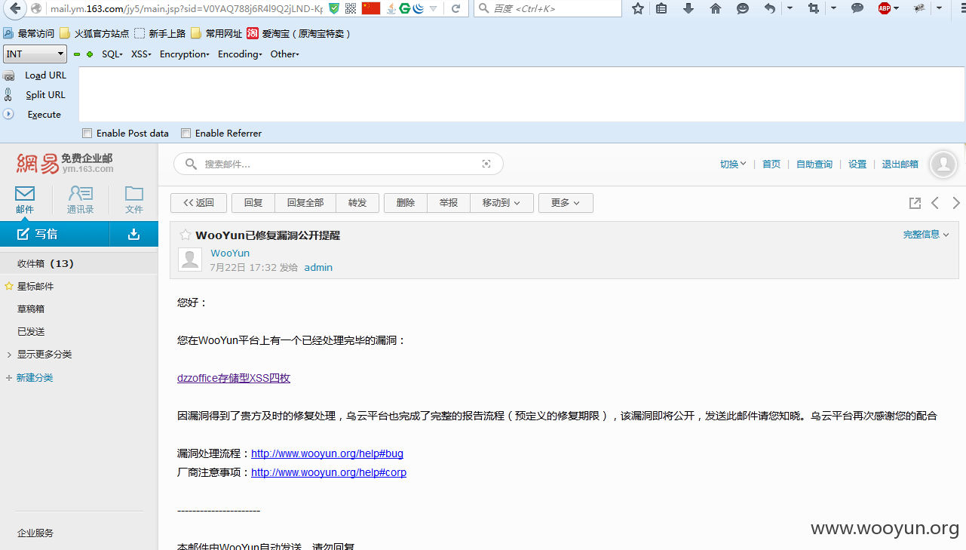Open the XSS menu in HackBar

141,54
